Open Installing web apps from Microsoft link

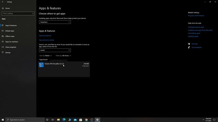point(200,30)
